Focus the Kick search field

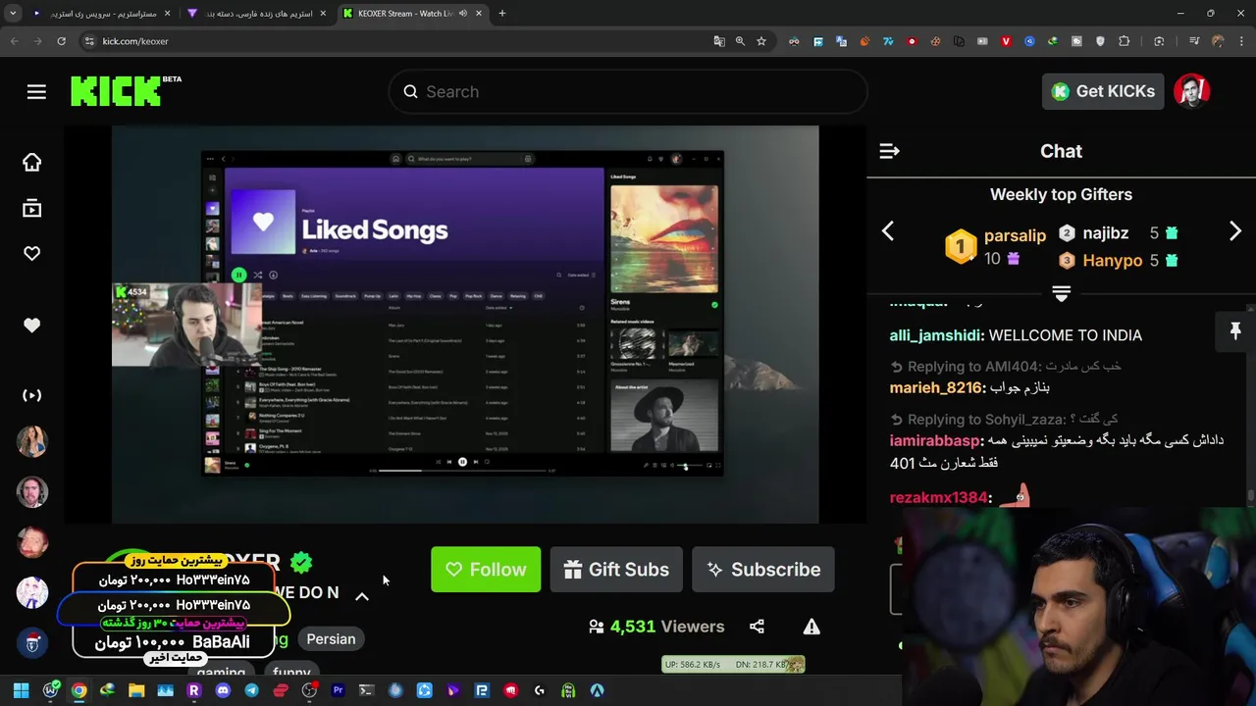(628, 91)
